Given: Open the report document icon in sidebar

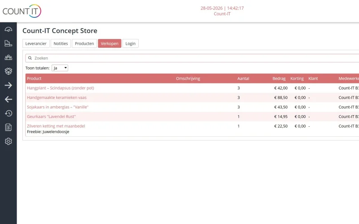Looking at the screenshot, I should coord(8,127).
